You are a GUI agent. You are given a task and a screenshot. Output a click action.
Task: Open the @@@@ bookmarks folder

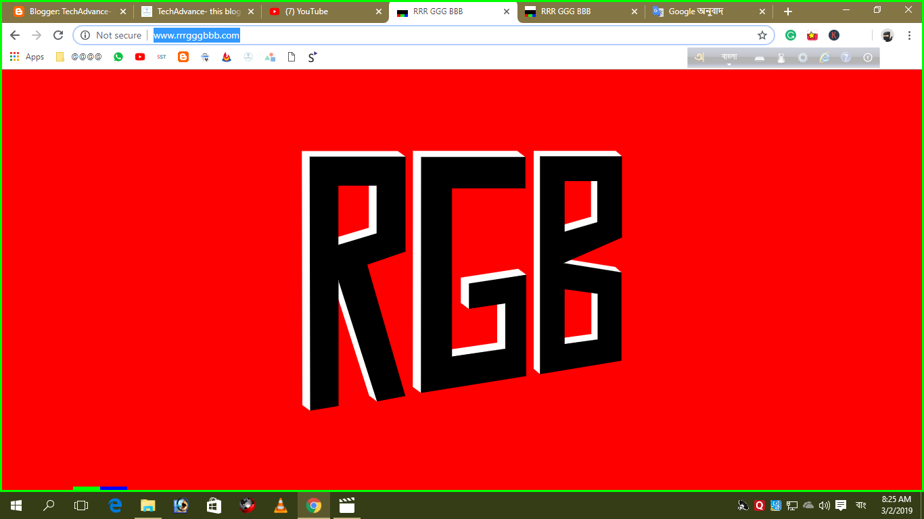coord(79,57)
